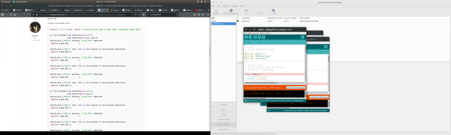
Task: Open page actions three-dot menu in URL bar
Action: point(132,14)
